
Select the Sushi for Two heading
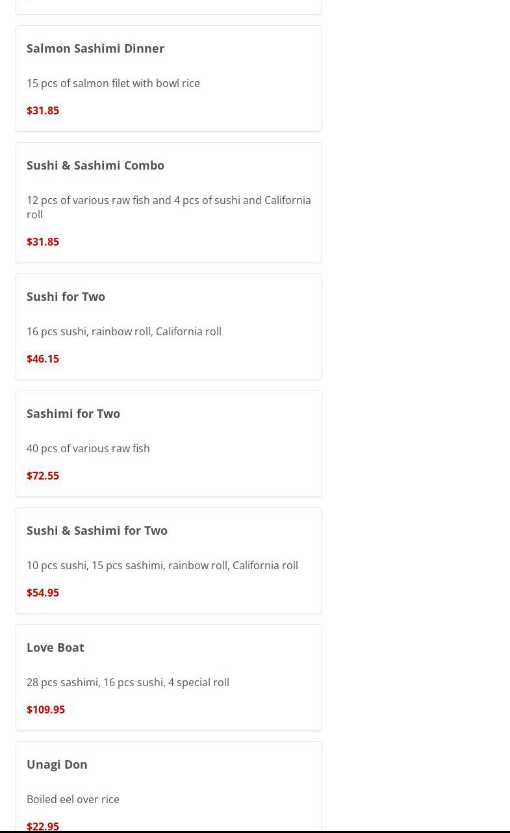[x=66, y=296]
